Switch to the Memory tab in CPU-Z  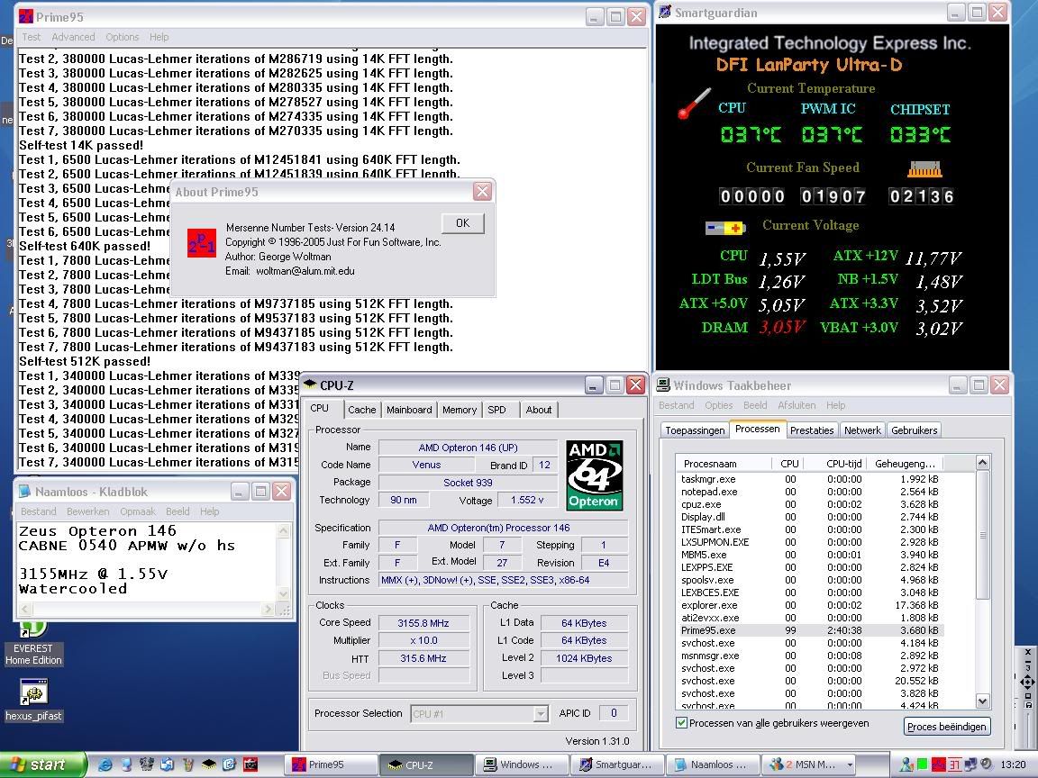pyautogui.click(x=460, y=410)
